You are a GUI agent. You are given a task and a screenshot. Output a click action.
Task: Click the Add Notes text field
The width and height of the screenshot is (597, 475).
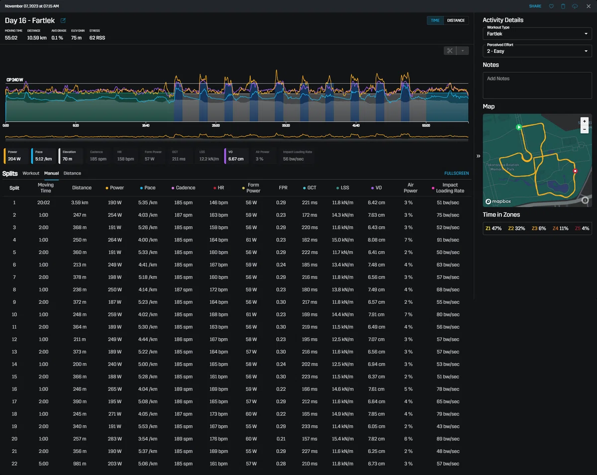click(537, 85)
